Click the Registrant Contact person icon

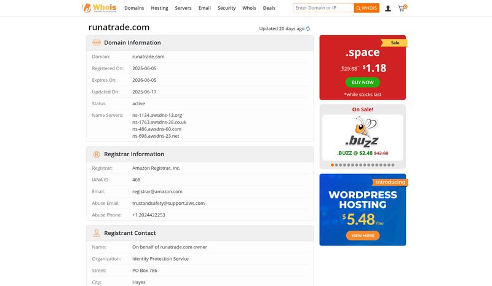[x=97, y=233]
